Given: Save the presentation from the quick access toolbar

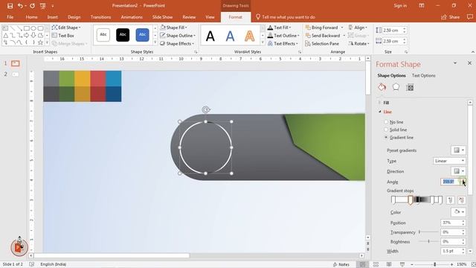Looking at the screenshot, I should [10, 6].
